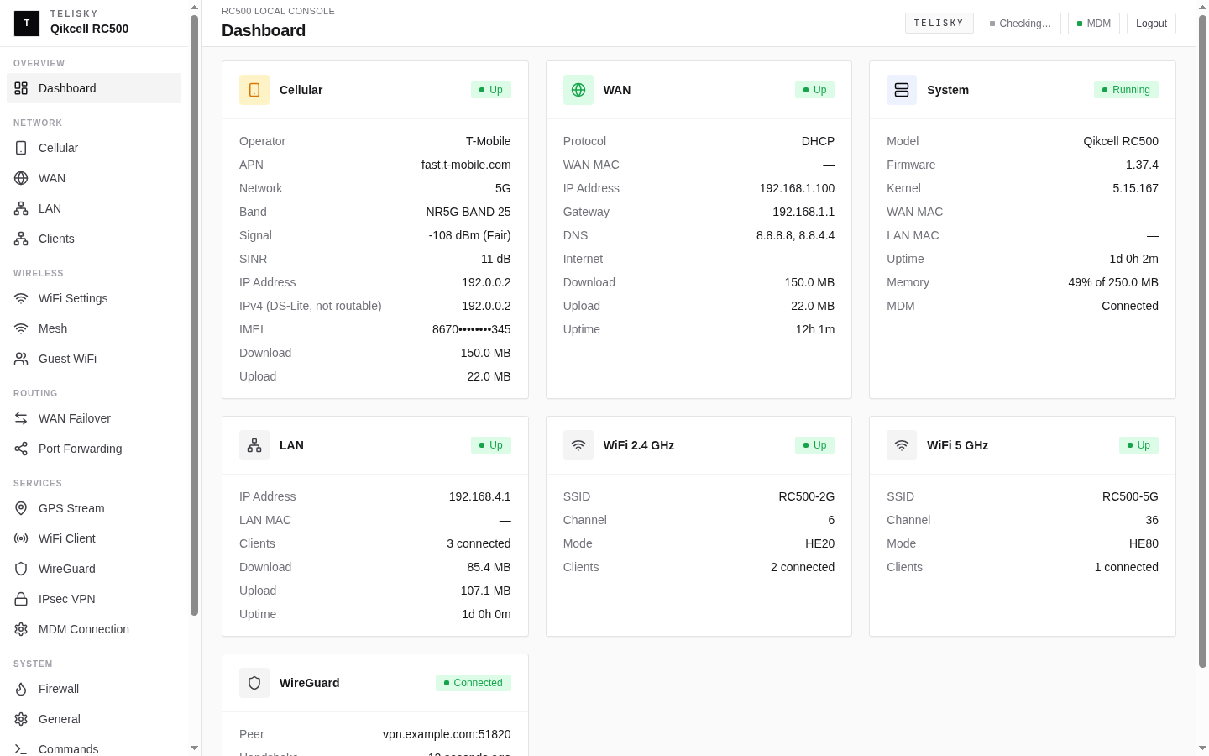Open Guest WiFi page

click(x=94, y=359)
